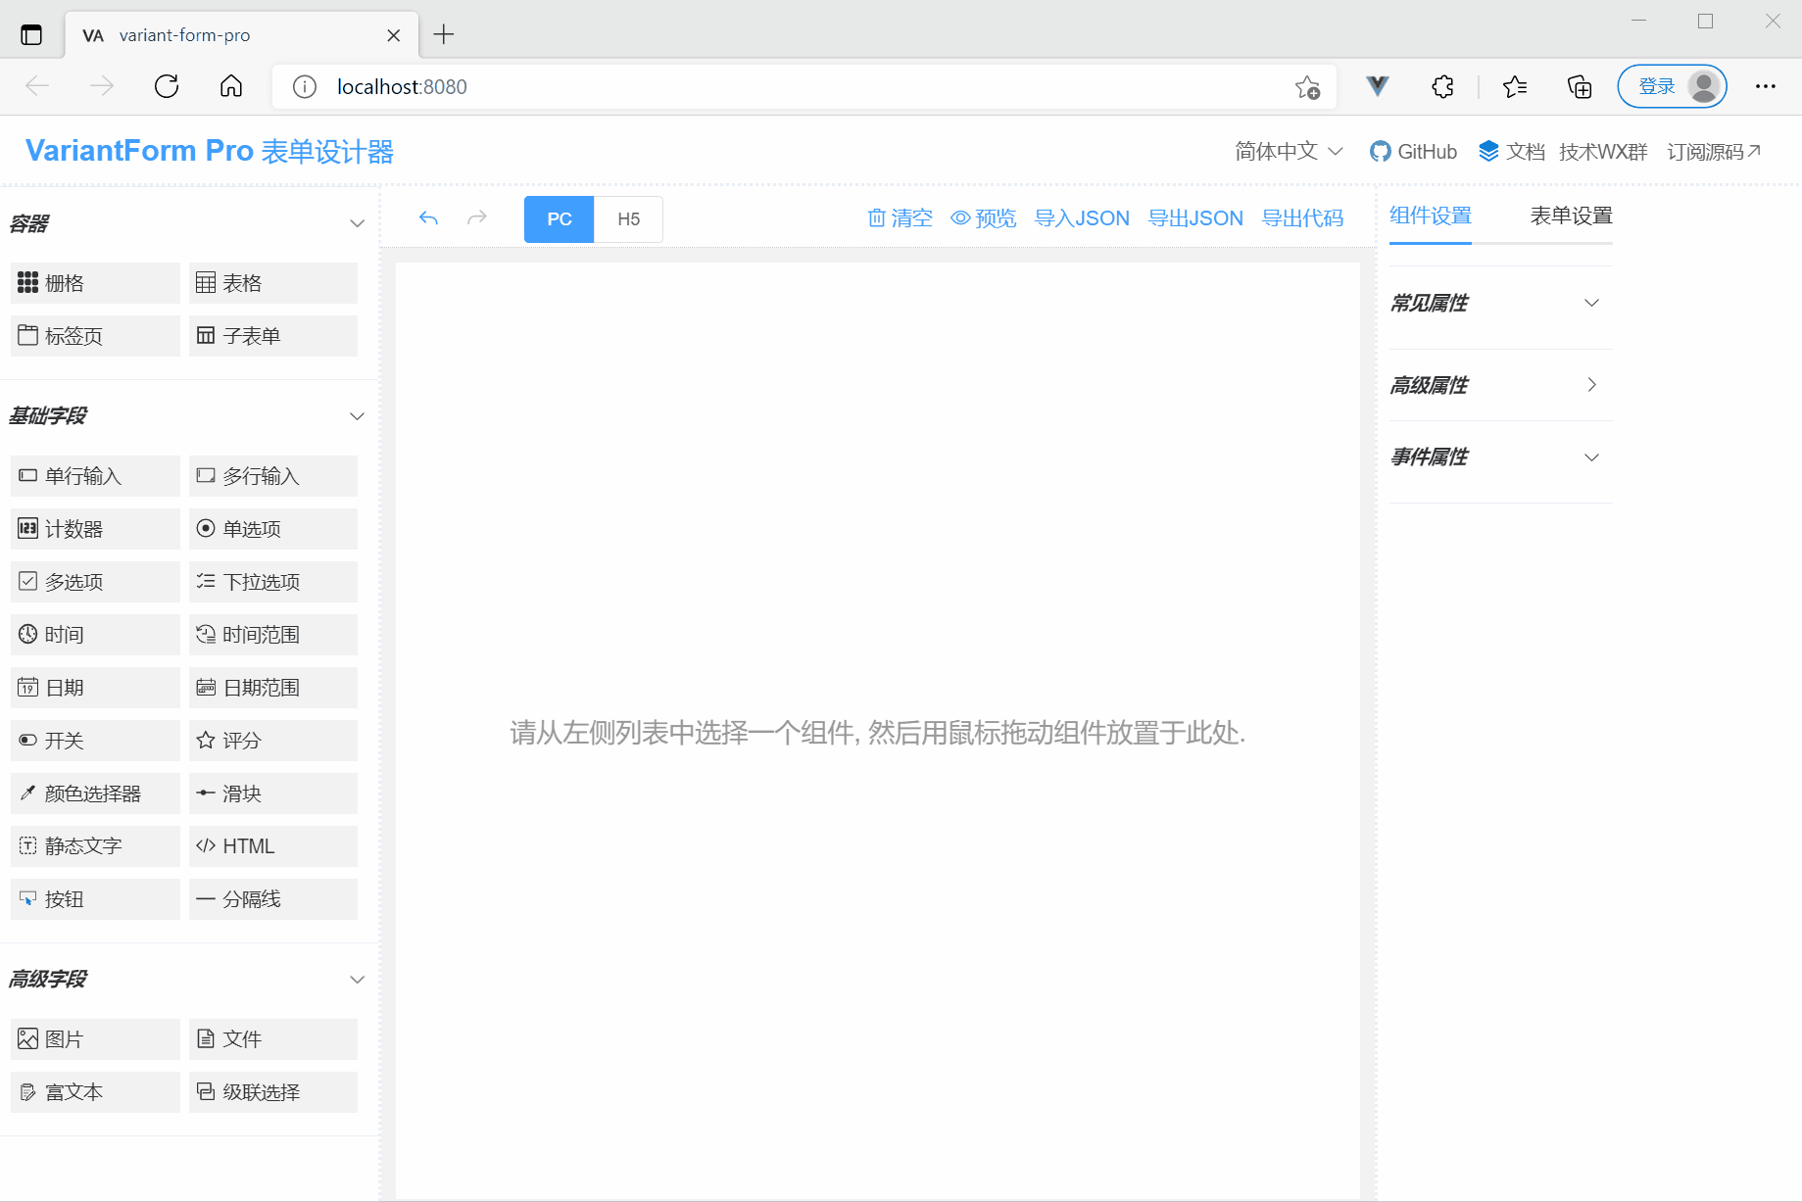Expand the 高级属性 section
This screenshot has width=1802, height=1202.
(x=1500, y=385)
